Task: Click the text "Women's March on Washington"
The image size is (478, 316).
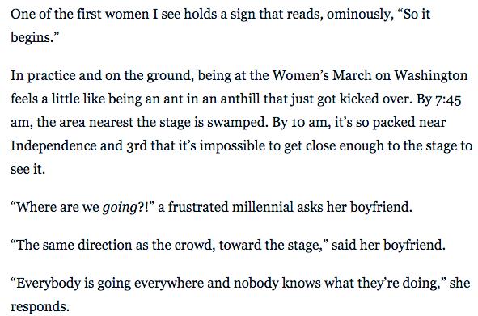Action: click(x=370, y=75)
